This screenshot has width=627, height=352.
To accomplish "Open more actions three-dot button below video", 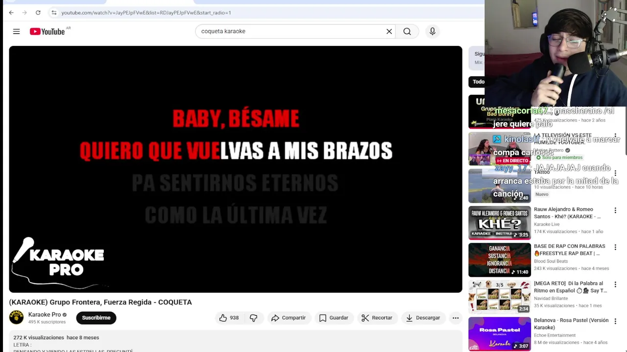I will pyautogui.click(x=456, y=318).
